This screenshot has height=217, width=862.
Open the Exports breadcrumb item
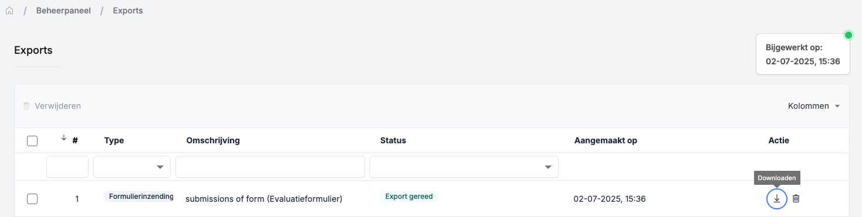pos(128,11)
